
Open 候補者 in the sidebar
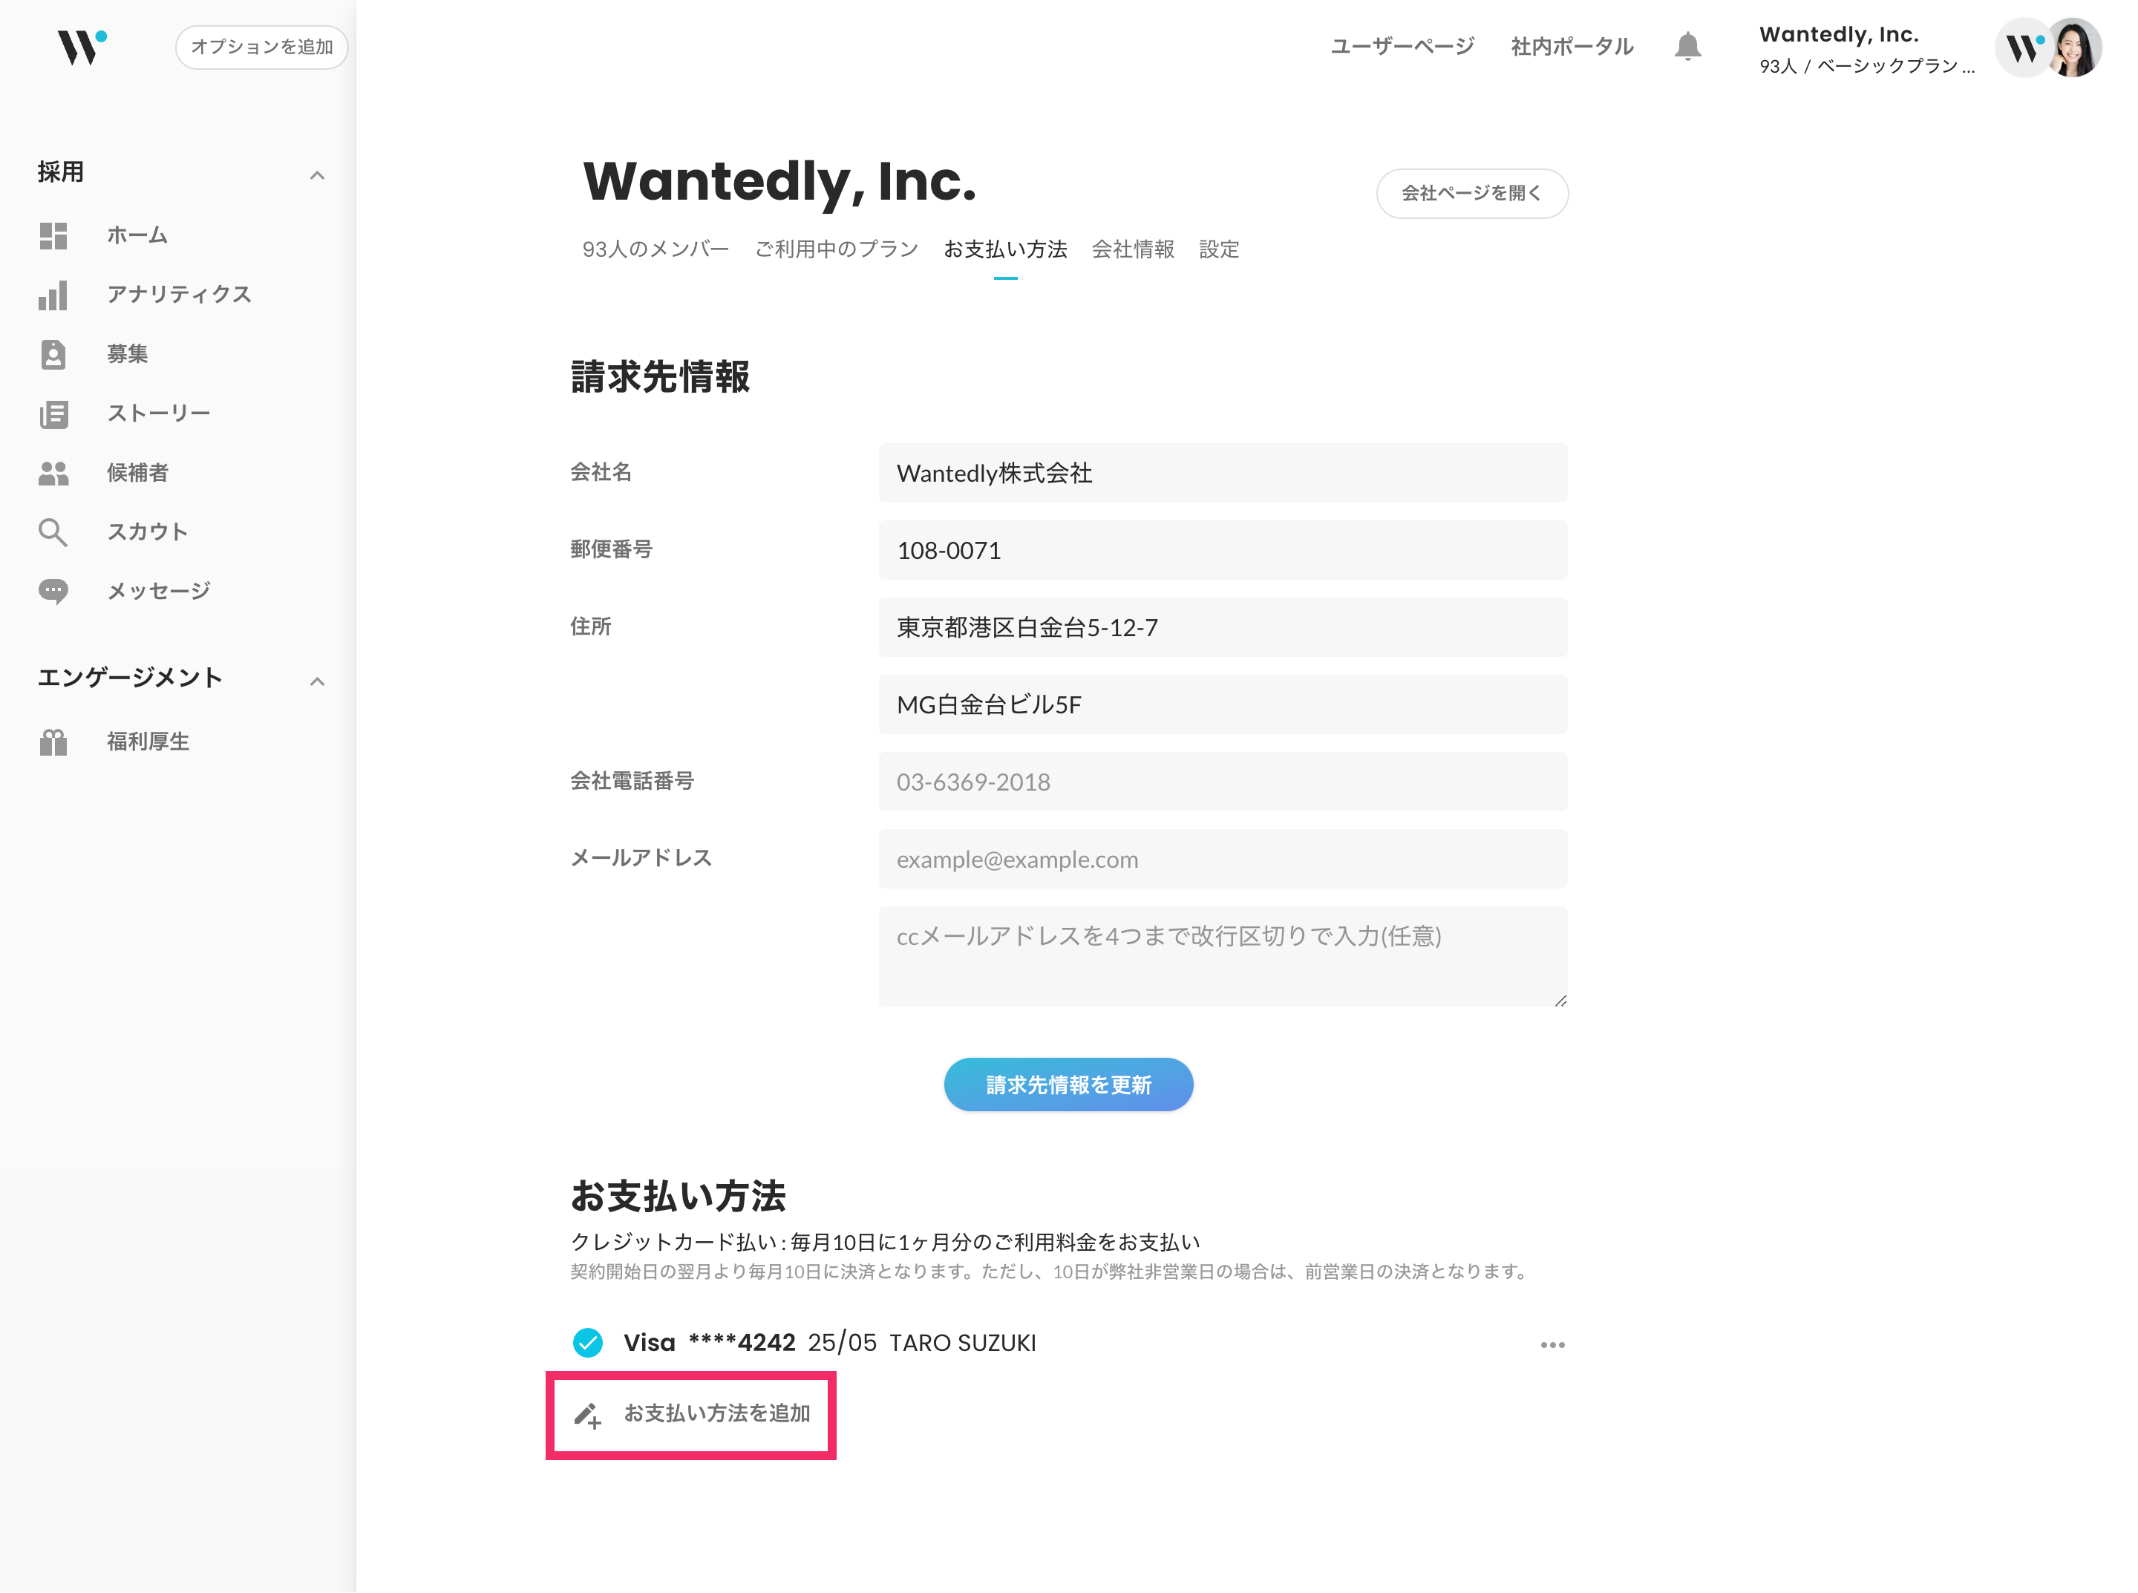(137, 473)
